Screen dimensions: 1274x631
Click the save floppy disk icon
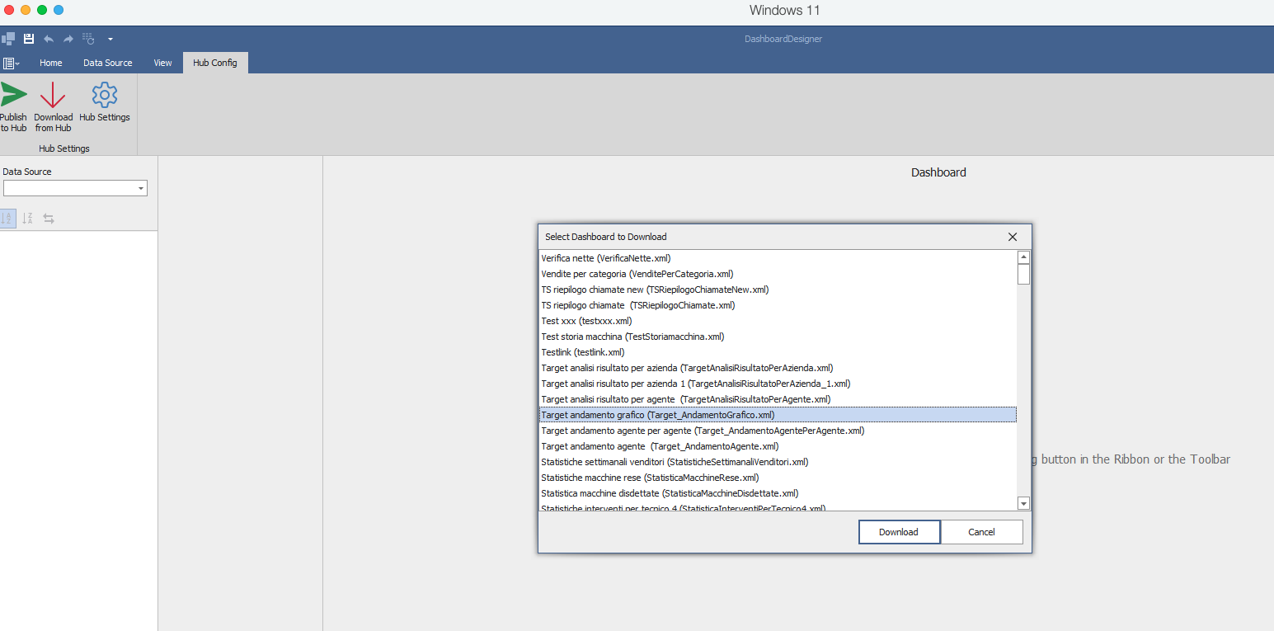click(x=29, y=39)
